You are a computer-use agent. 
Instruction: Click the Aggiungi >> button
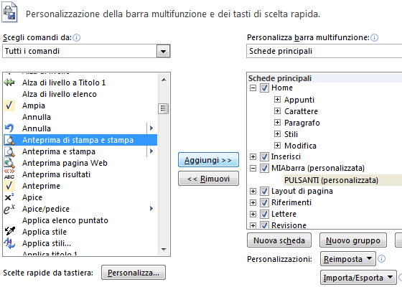208,160
